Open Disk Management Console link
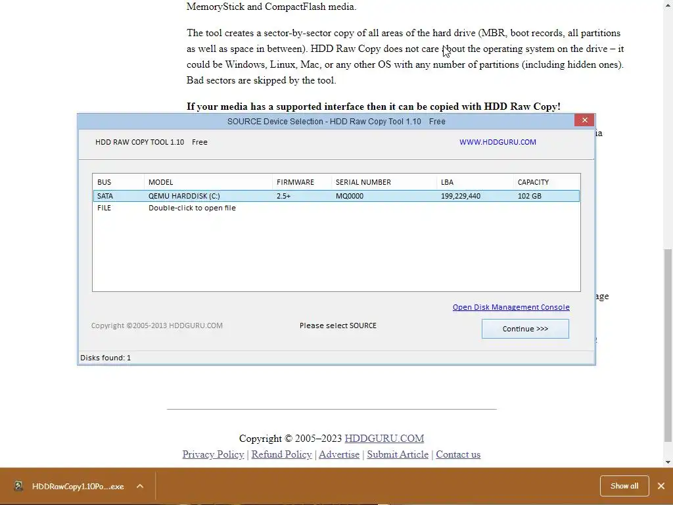Screen dimensions: 673x505 (x=511, y=307)
